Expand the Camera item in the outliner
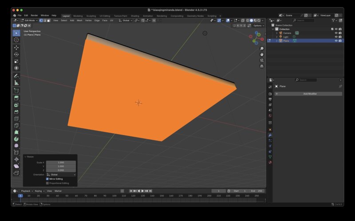 (276, 33)
